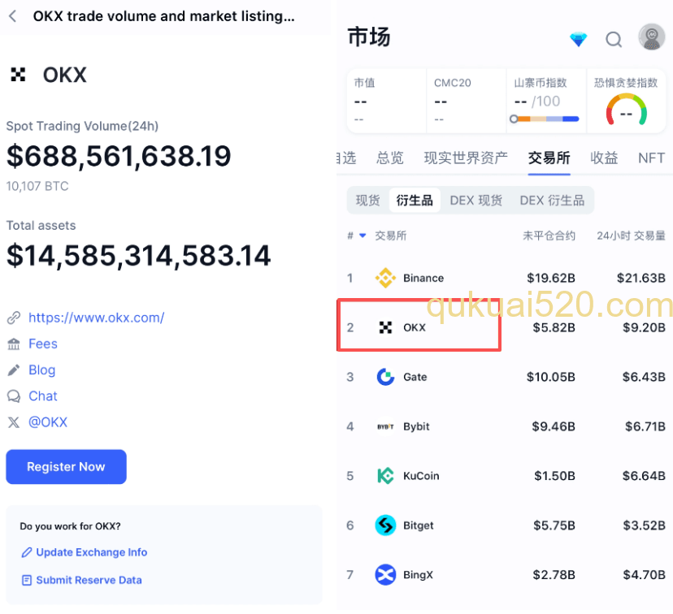Click the X logo icon beside @OKX
Screen dimensions: 673x614
pos(14,422)
